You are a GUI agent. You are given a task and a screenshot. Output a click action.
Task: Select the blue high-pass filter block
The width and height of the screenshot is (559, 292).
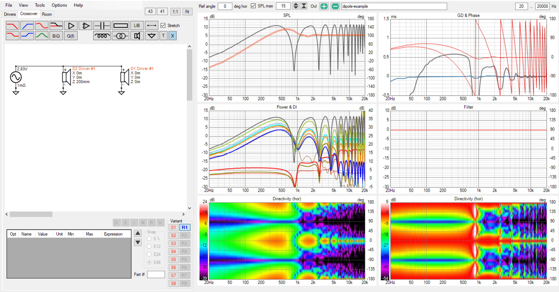pyautogui.click(x=27, y=26)
